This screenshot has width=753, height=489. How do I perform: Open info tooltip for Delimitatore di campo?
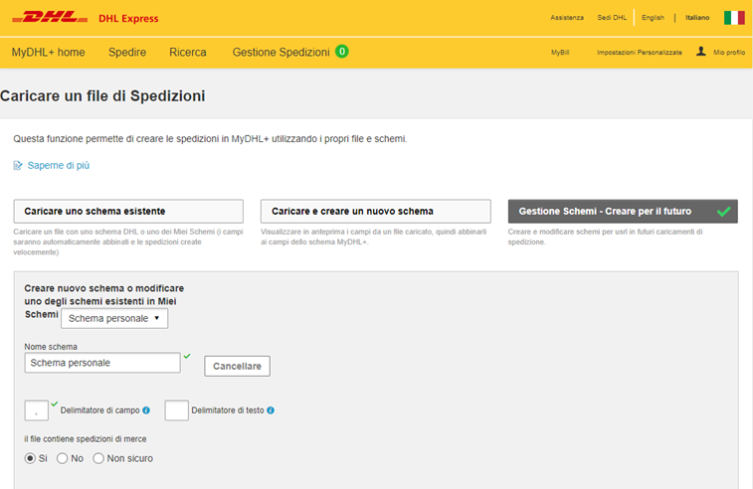(146, 409)
